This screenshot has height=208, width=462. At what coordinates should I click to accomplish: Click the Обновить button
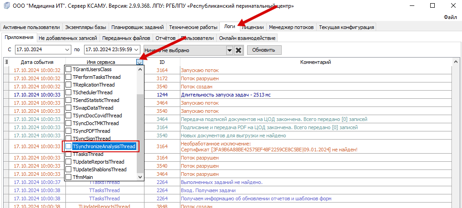[264, 50]
